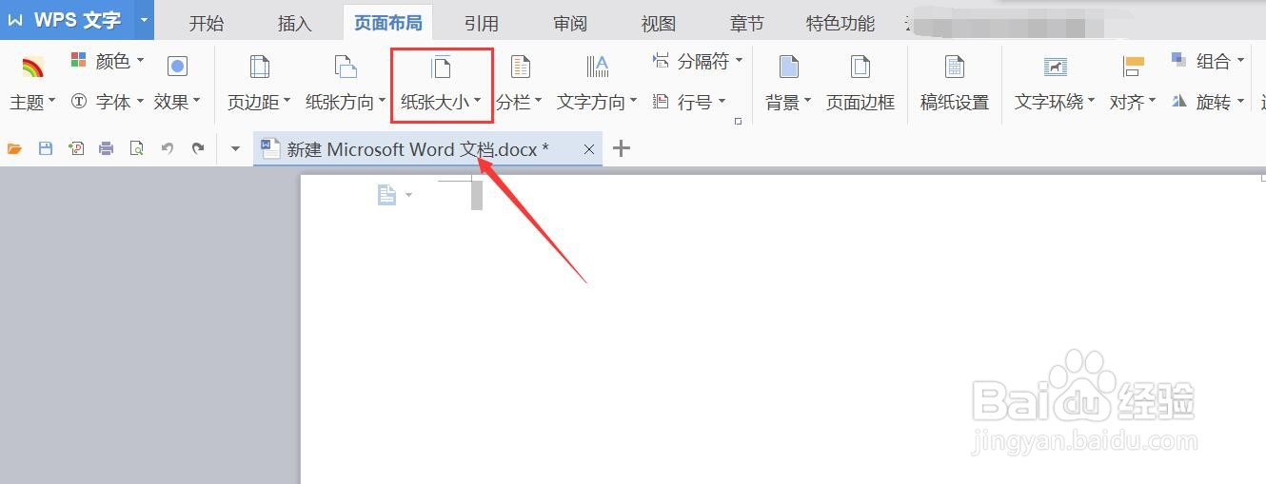Print using the printer icon
The height and width of the screenshot is (484, 1266).
(x=106, y=148)
